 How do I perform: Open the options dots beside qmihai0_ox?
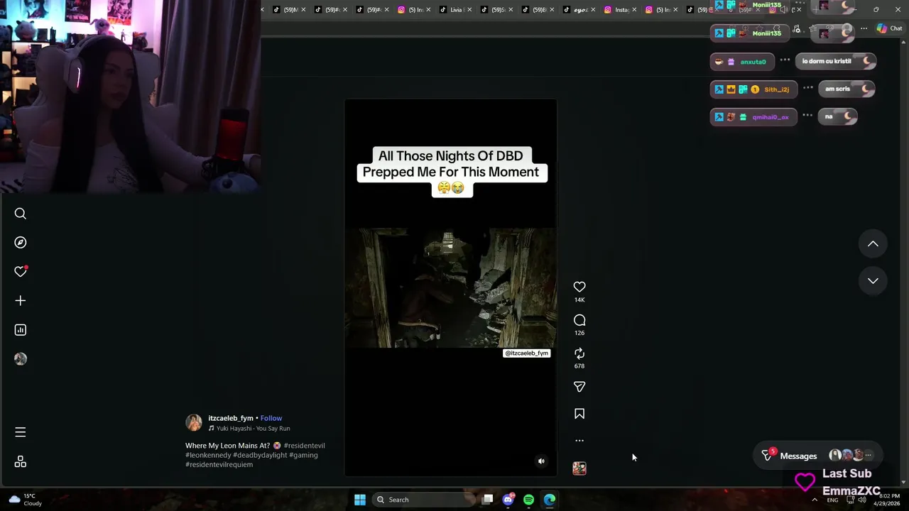point(807,116)
